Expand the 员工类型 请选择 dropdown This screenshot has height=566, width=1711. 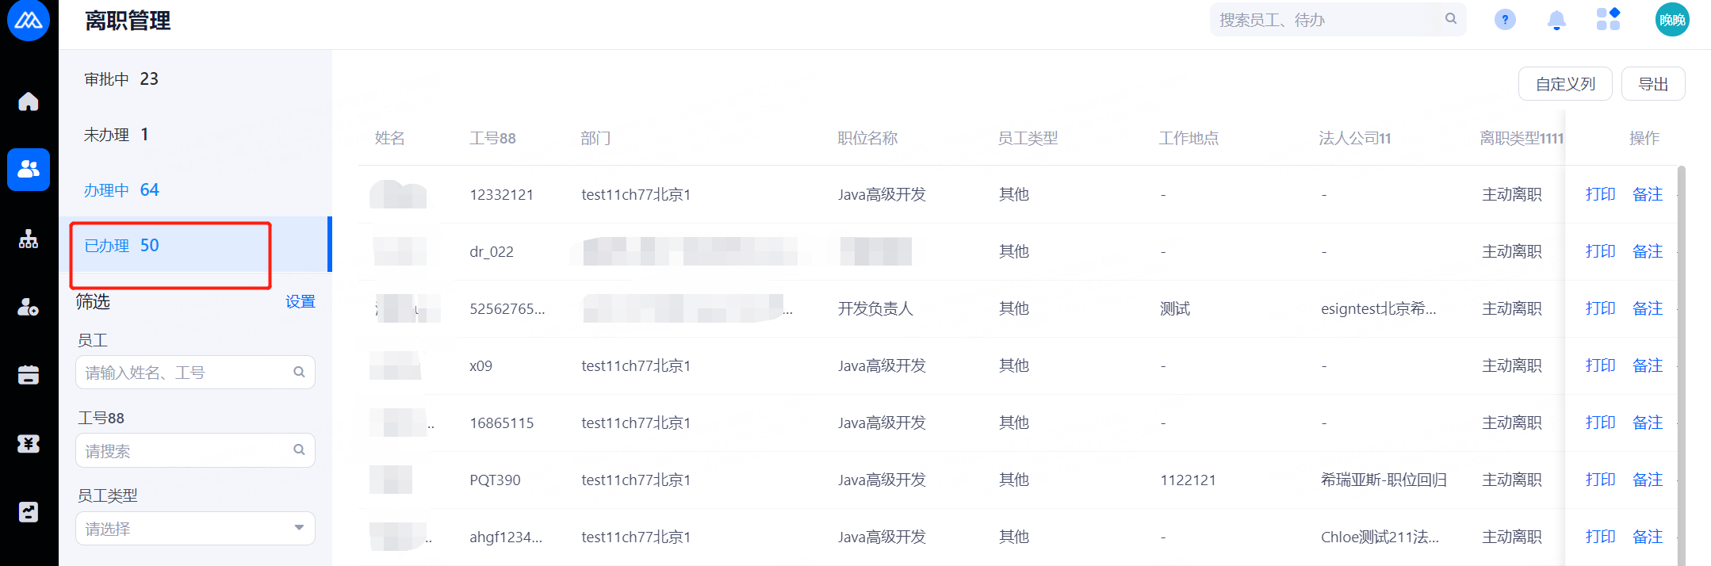tap(195, 528)
